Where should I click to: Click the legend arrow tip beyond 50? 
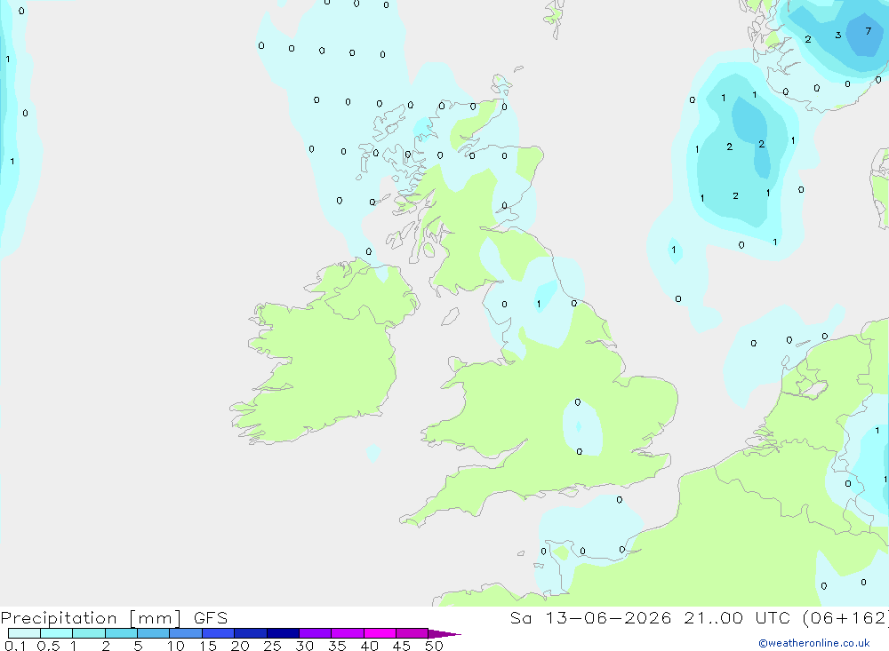(x=445, y=634)
